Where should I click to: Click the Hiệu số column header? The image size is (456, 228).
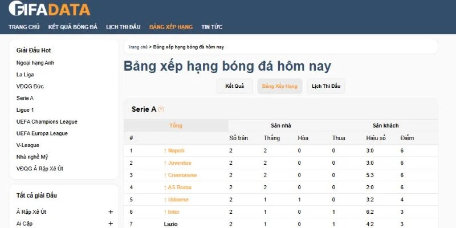pyautogui.click(x=376, y=138)
